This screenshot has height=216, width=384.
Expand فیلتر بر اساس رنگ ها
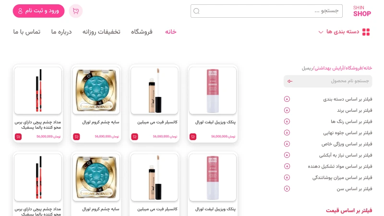[287, 121]
